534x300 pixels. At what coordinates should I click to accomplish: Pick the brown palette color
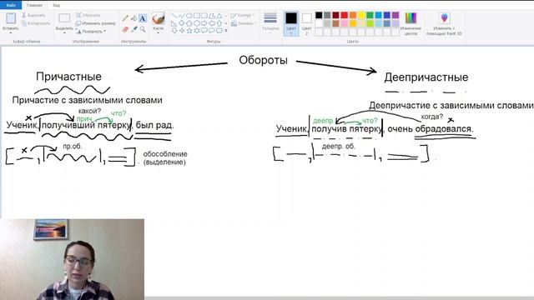coord(335,23)
